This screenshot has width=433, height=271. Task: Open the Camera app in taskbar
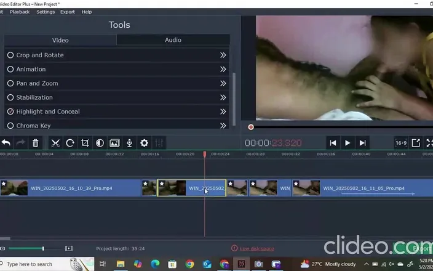tap(259, 264)
